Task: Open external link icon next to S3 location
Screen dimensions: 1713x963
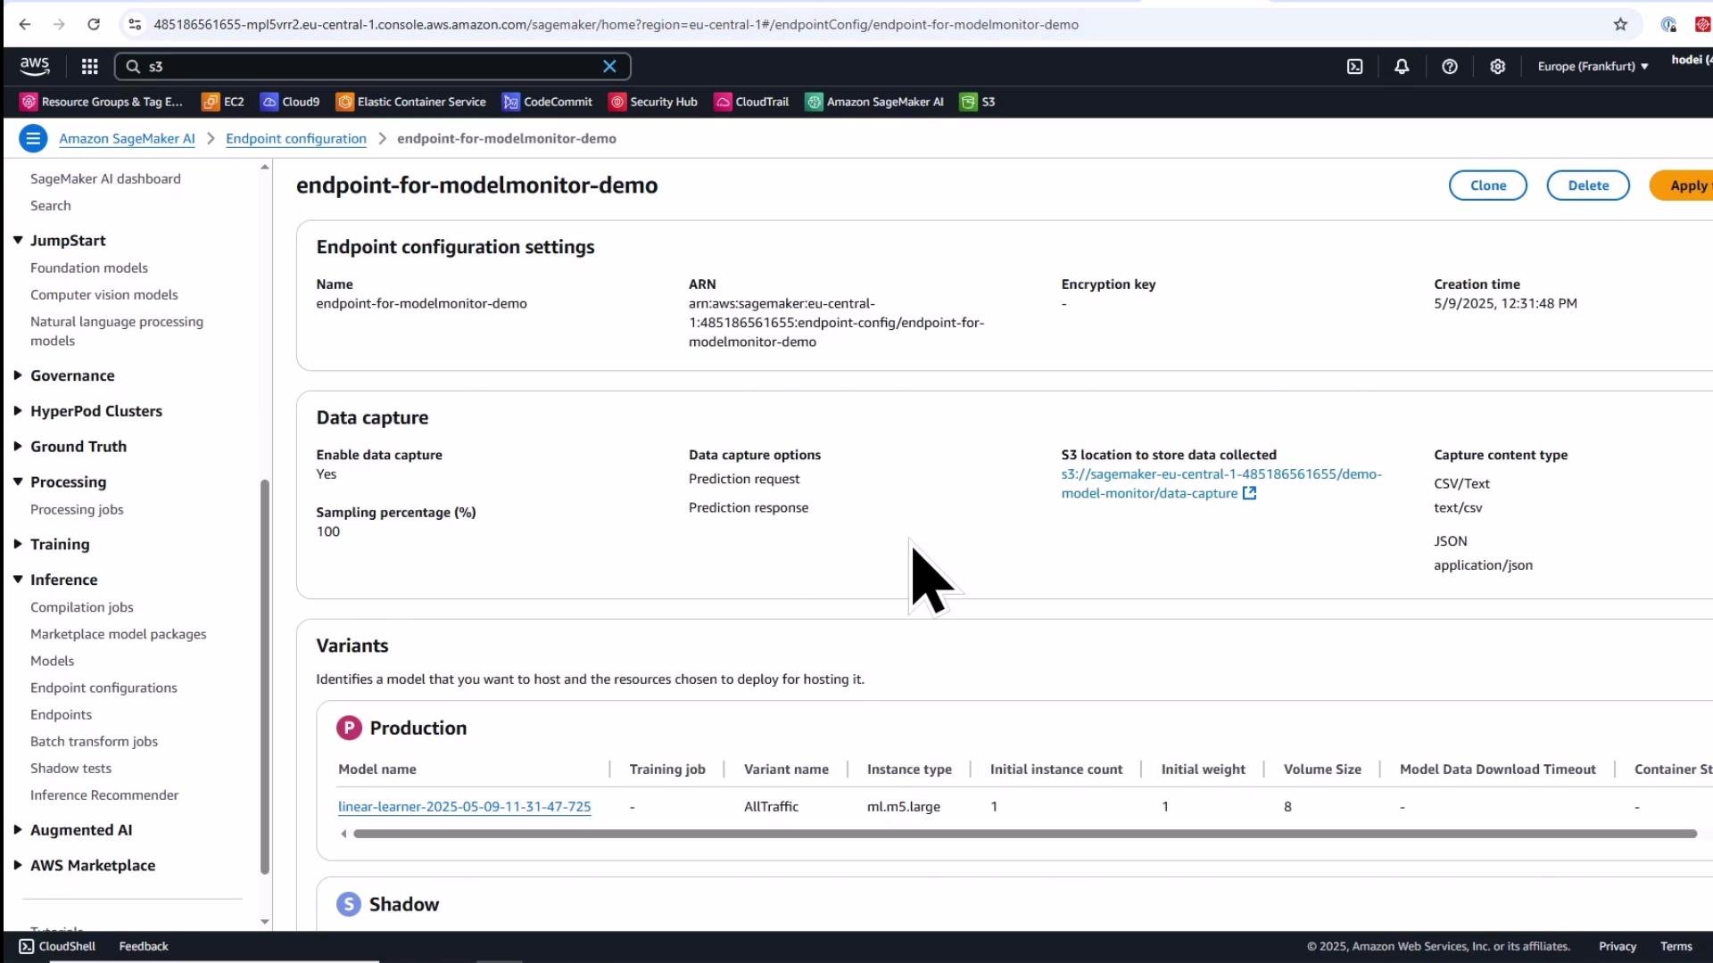Action: [1249, 493]
